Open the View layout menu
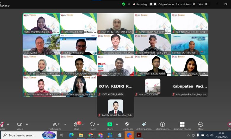The height and width of the screenshot is (139, 231). (x=203, y=4)
